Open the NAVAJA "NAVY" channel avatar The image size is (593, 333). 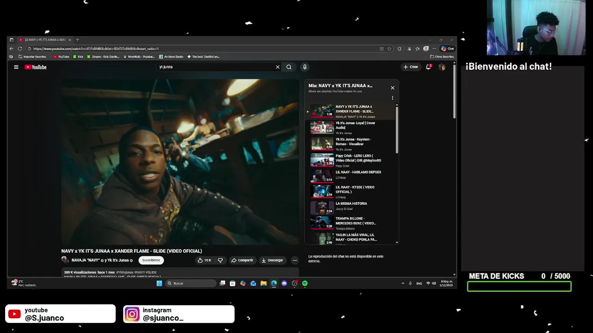65,260
